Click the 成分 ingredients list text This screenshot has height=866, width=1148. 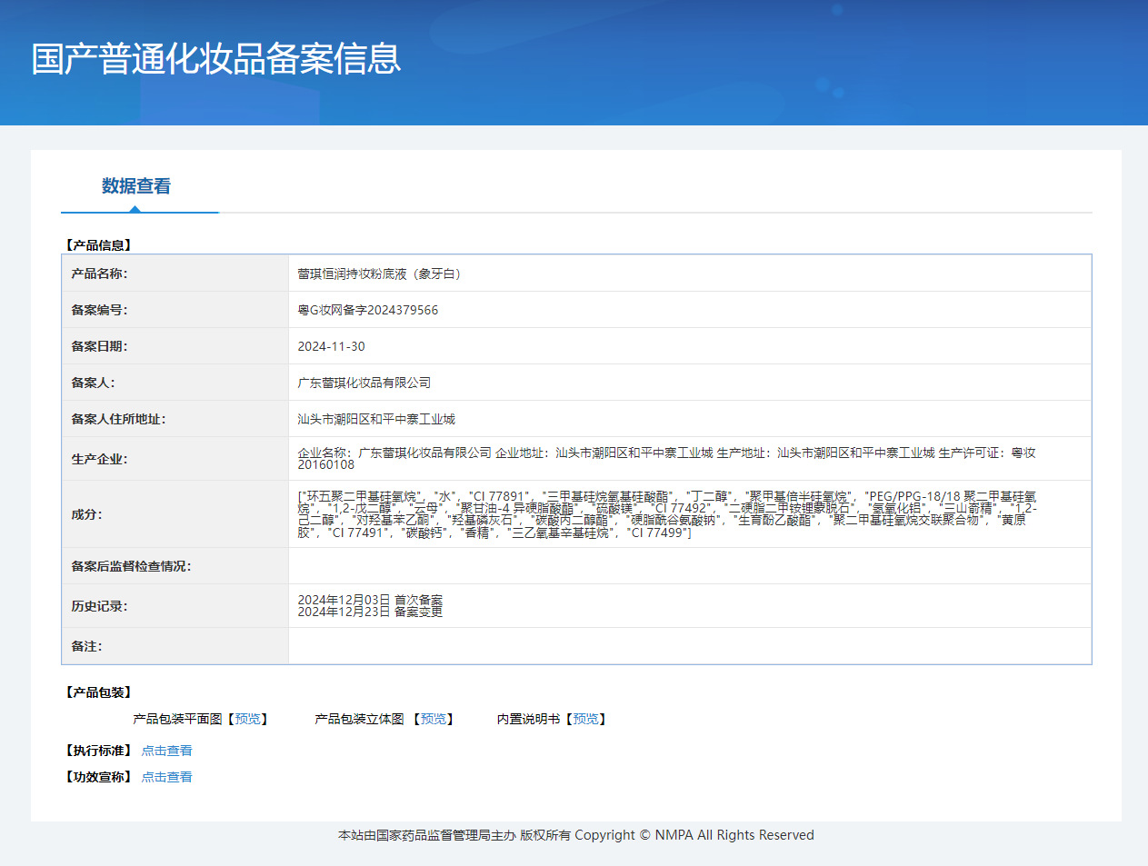pos(666,514)
